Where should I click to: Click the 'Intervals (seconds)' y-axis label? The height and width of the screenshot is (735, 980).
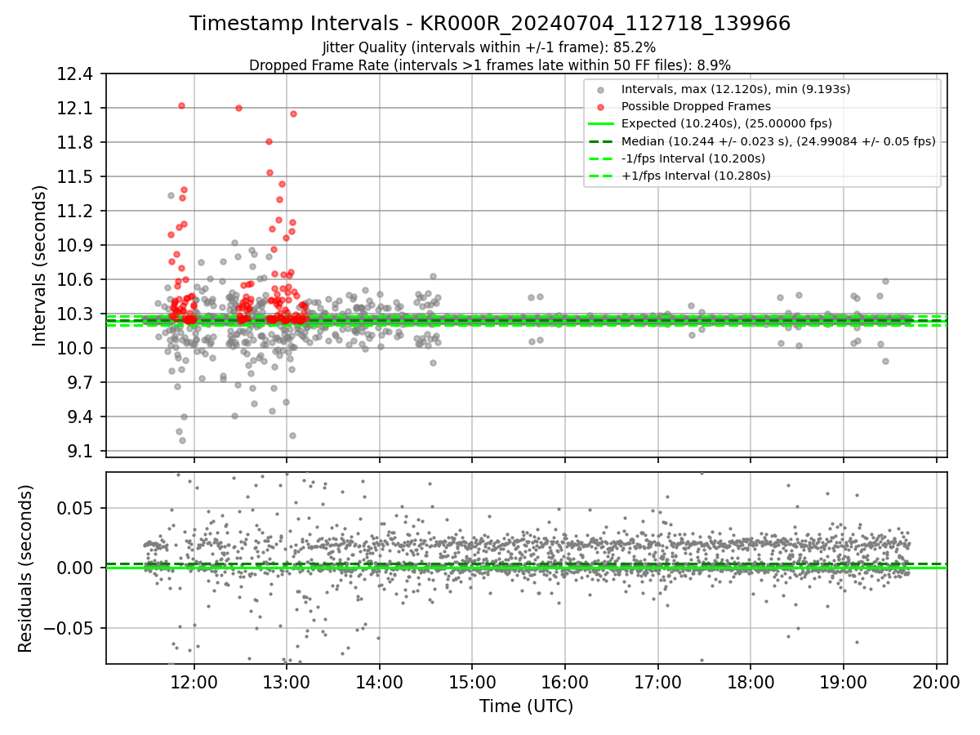40,265
